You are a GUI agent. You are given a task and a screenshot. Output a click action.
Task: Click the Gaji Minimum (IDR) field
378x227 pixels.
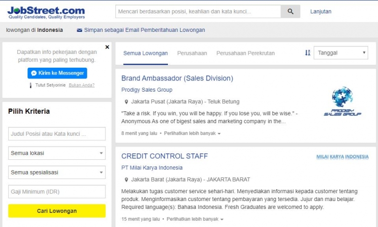click(57, 192)
